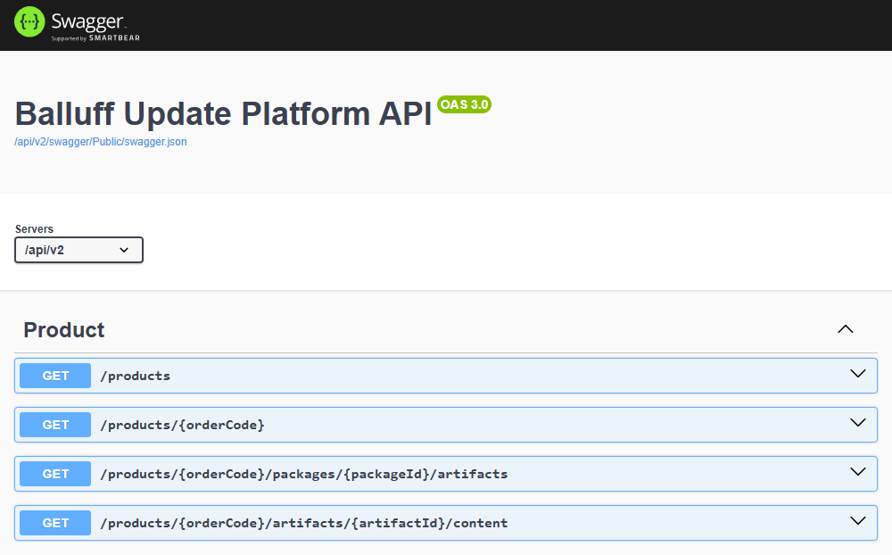Image resolution: width=892 pixels, height=555 pixels.
Task: Open the /artifacts/{artifactId}/content endpoint path
Action: [x=303, y=523]
